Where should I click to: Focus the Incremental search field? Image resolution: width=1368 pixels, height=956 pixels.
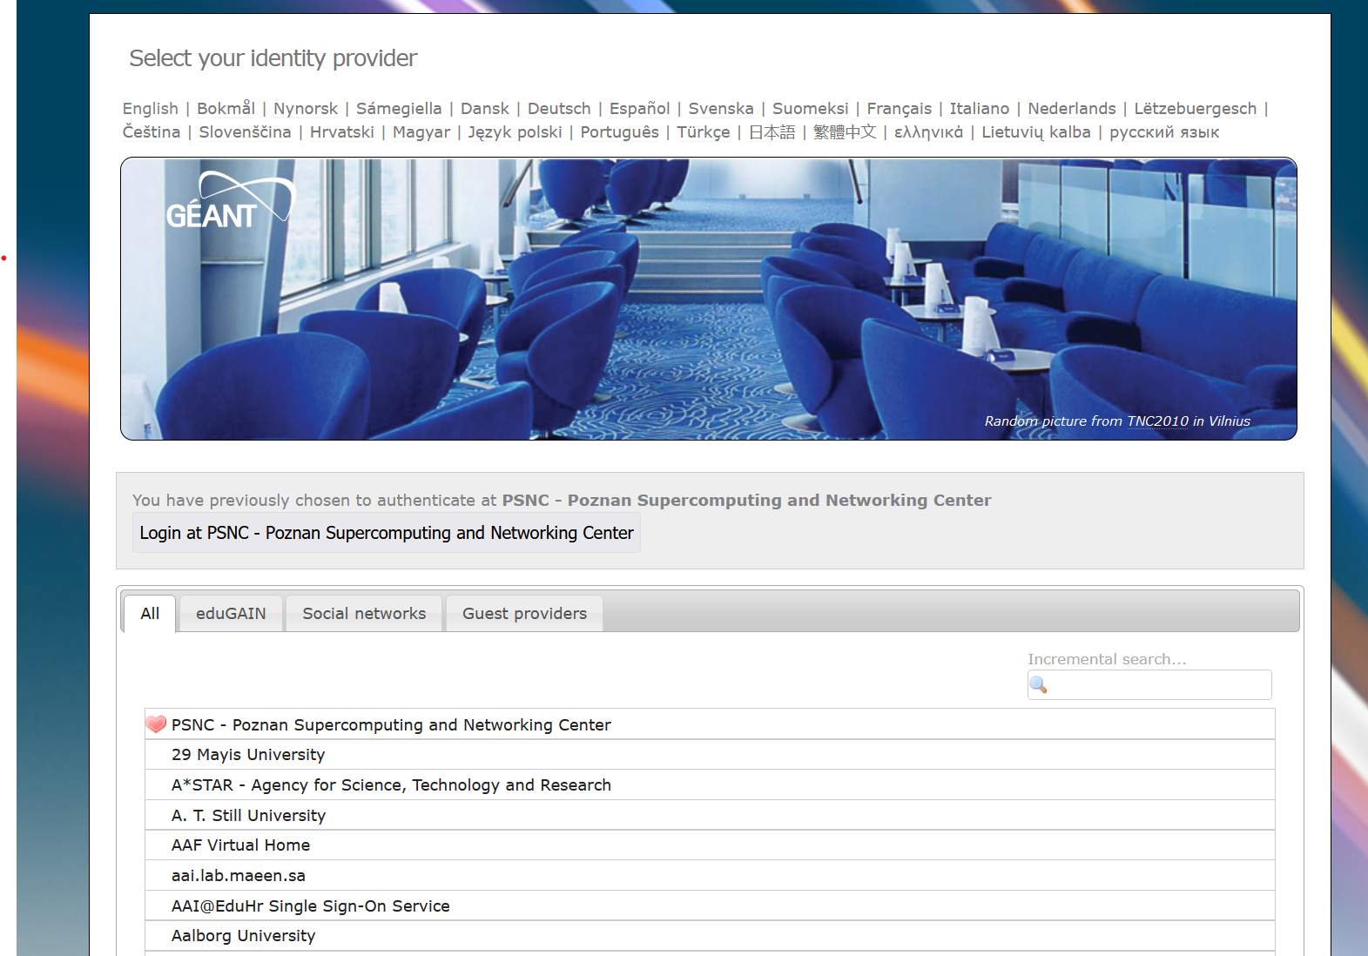point(1149,685)
